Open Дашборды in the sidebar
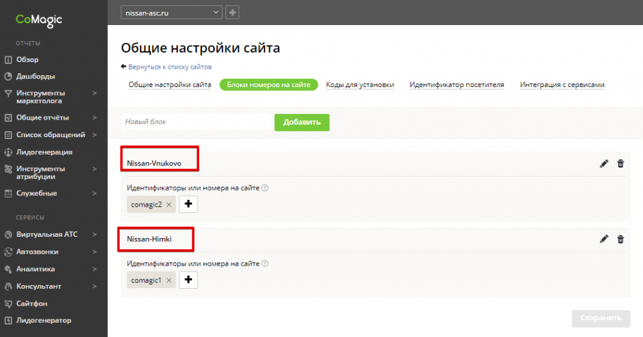This screenshot has height=337, width=643. pyautogui.click(x=36, y=76)
